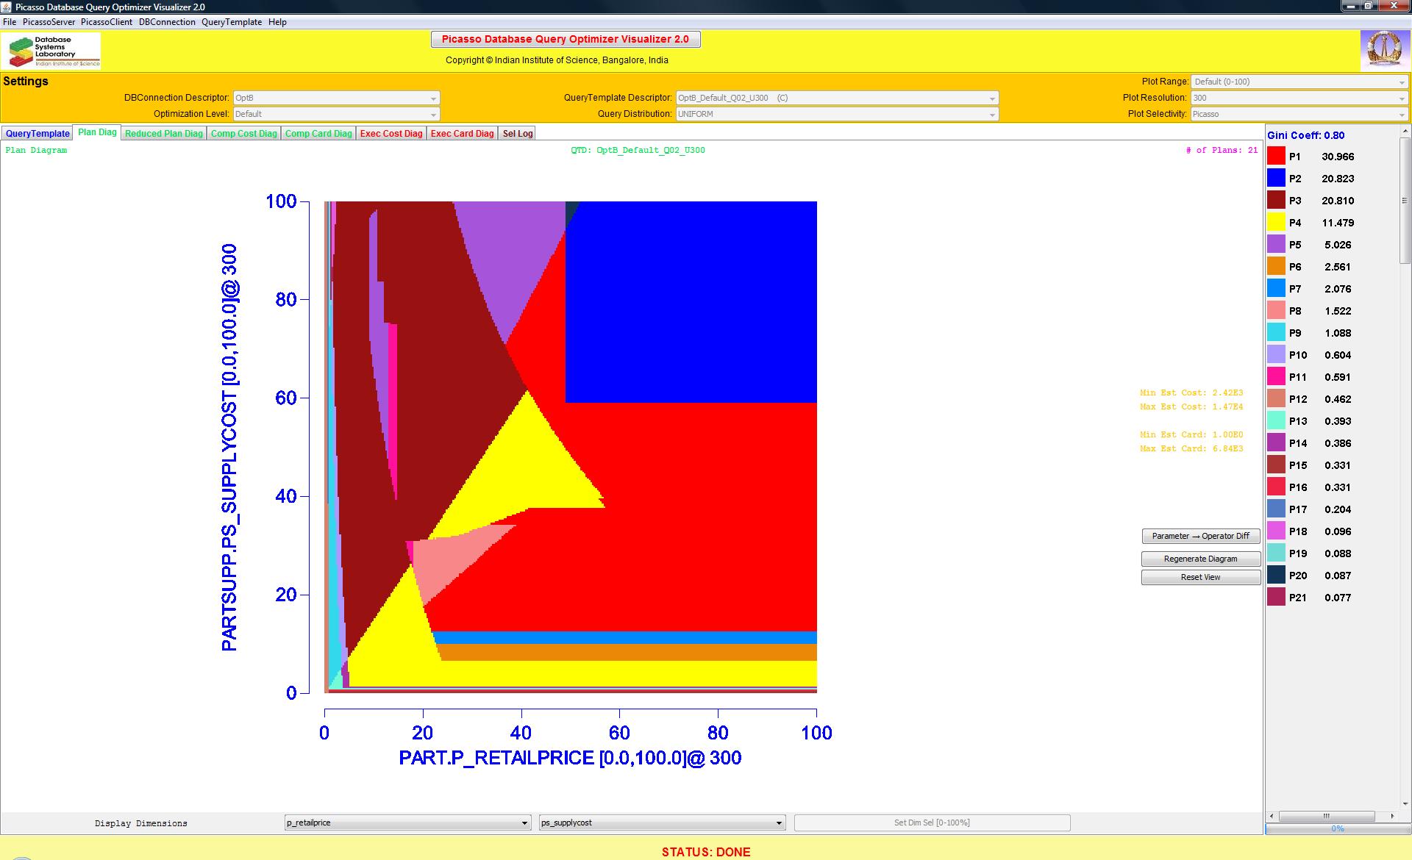The image size is (1412, 860).
Task: Select the blue P2 plan legend swatch
Action: [x=1276, y=179]
